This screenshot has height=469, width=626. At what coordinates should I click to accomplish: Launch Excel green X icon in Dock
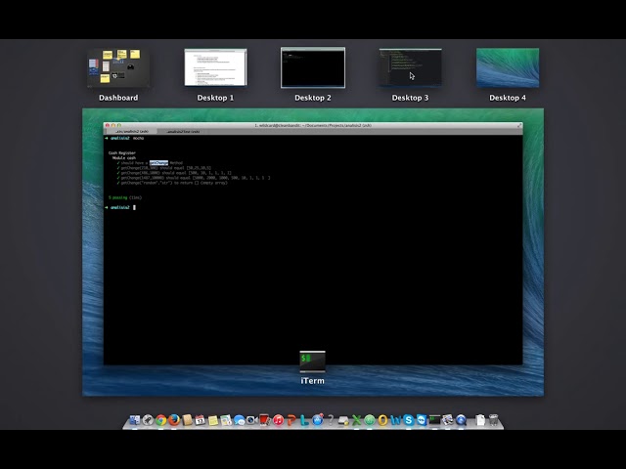pyautogui.click(x=356, y=420)
